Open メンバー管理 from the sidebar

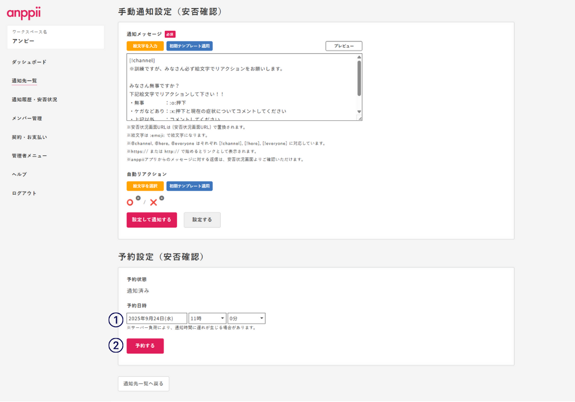(27, 118)
